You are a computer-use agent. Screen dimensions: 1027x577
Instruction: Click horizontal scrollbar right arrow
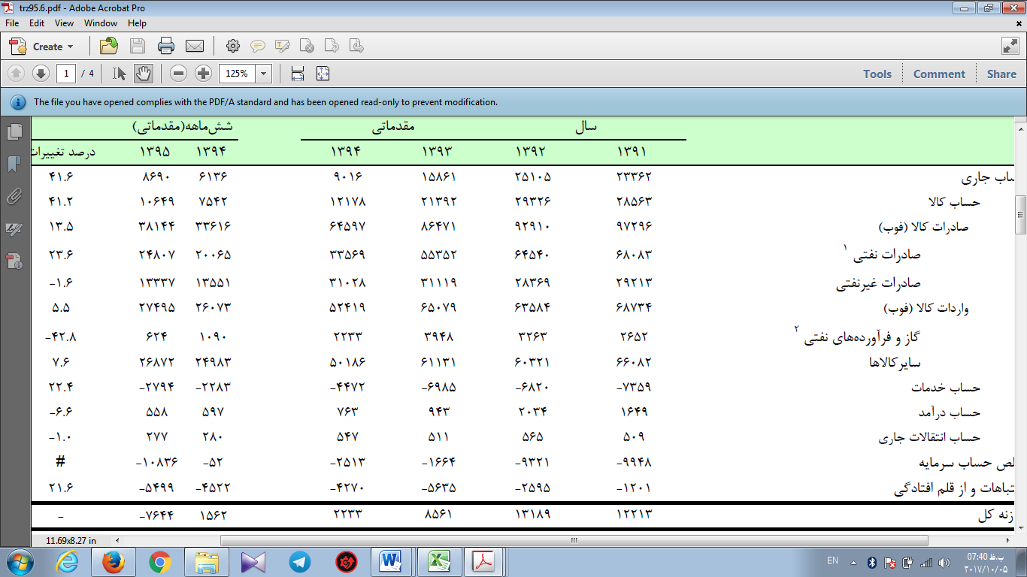(x=1007, y=540)
